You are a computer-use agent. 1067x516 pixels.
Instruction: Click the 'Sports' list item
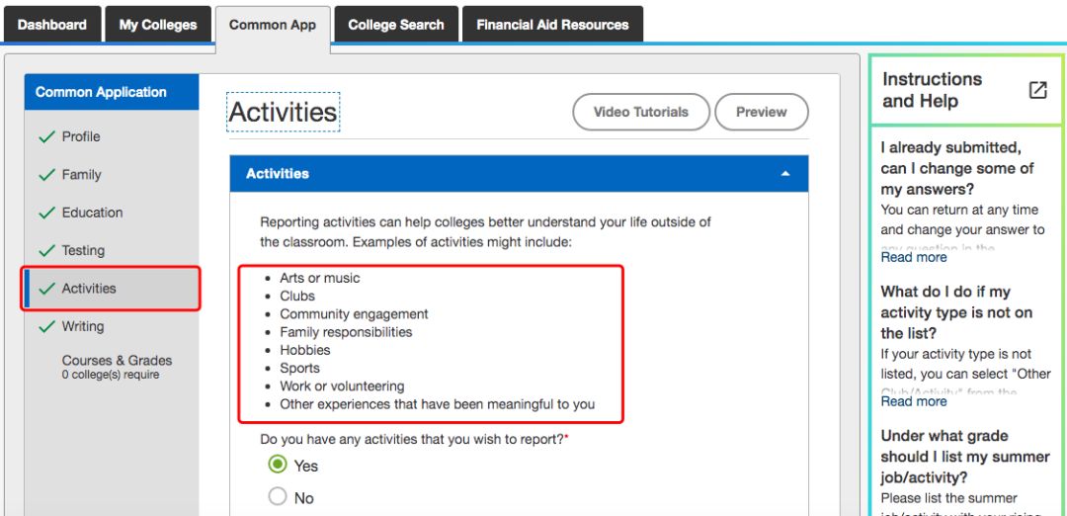[x=299, y=369]
